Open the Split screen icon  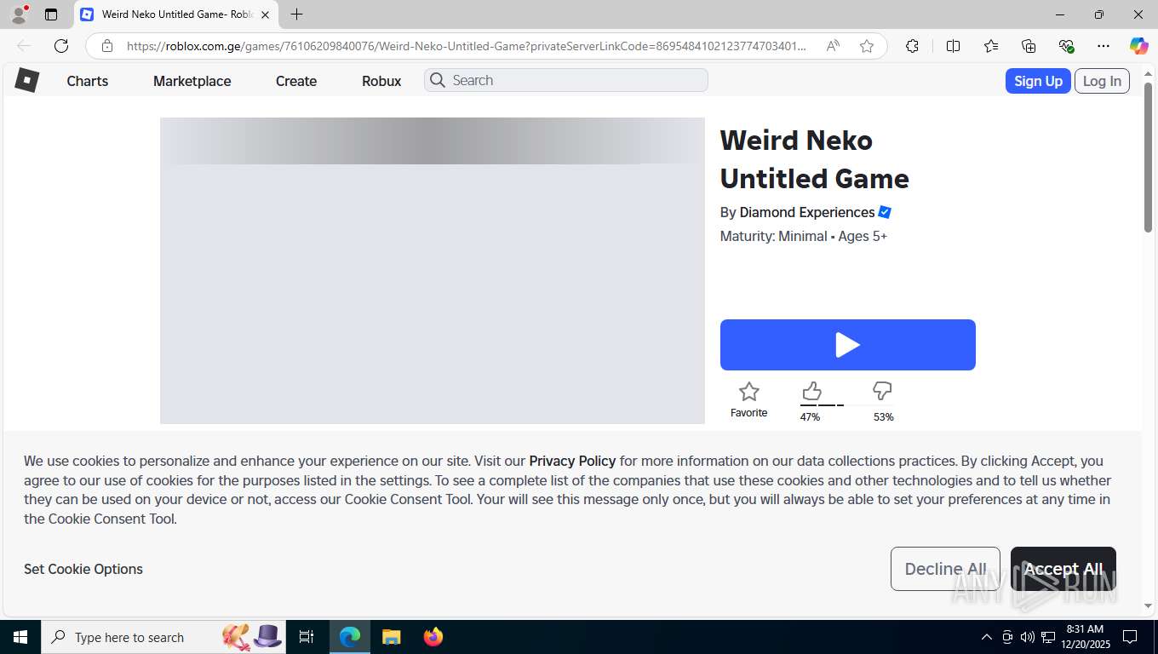pyautogui.click(x=954, y=46)
